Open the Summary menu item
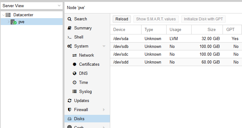This screenshot has width=242, height=128. tap(87, 28)
